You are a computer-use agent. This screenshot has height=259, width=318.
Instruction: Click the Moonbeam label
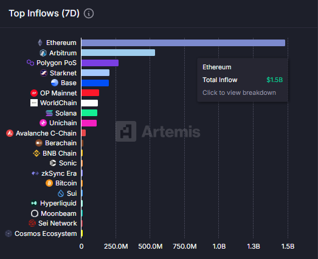[x=58, y=213]
